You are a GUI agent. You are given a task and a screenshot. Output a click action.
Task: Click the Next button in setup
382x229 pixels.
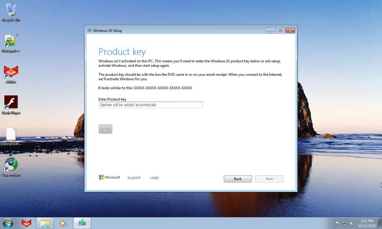(269, 179)
